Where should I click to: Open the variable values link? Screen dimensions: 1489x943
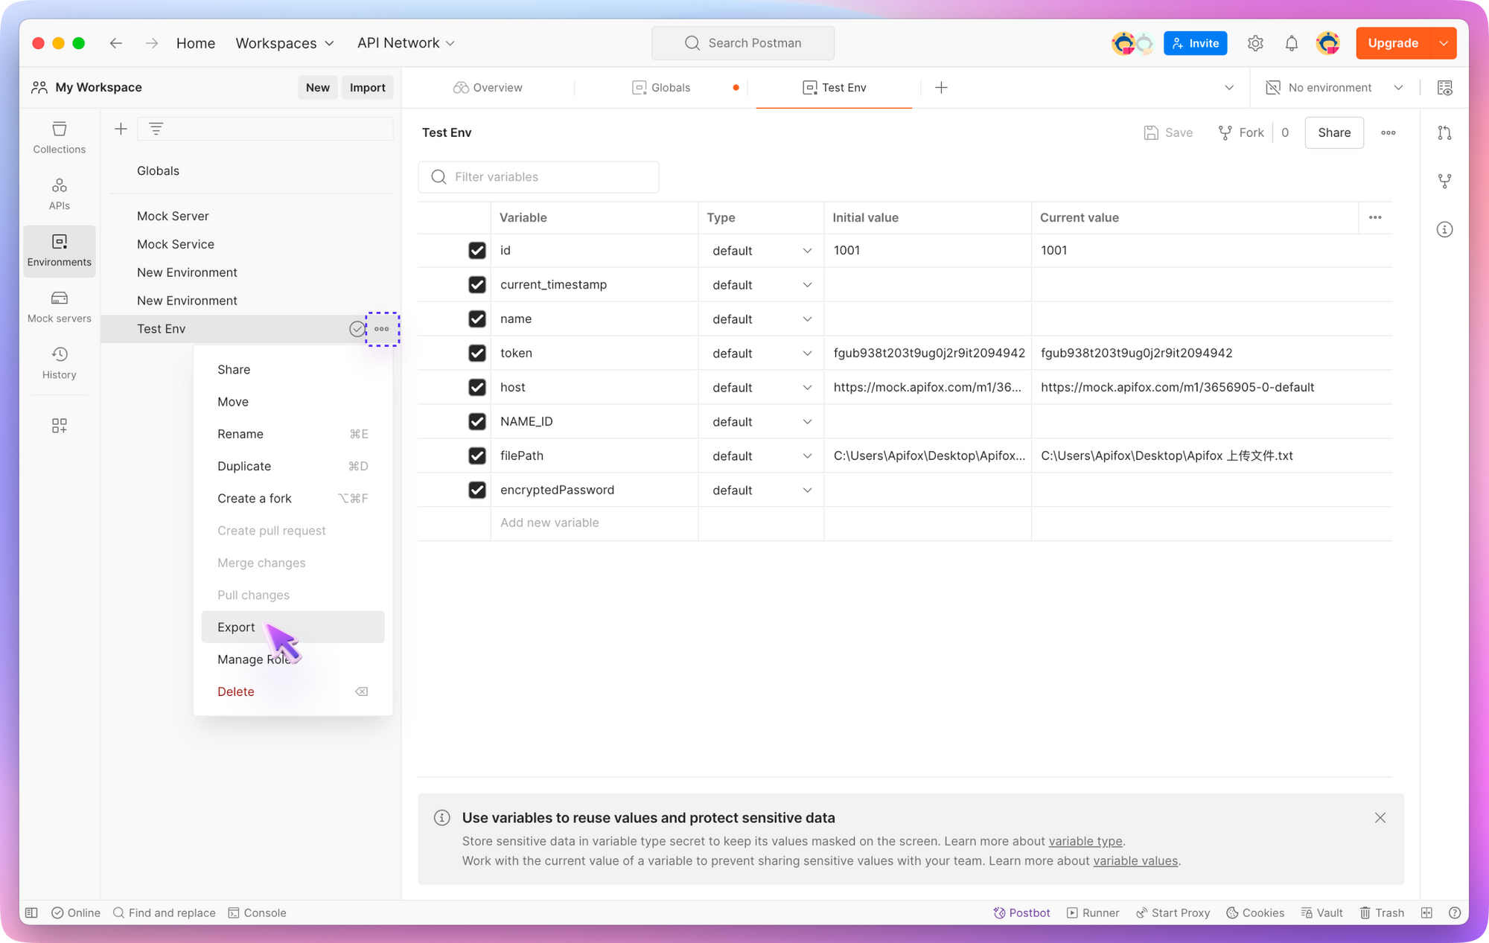pyautogui.click(x=1135, y=860)
